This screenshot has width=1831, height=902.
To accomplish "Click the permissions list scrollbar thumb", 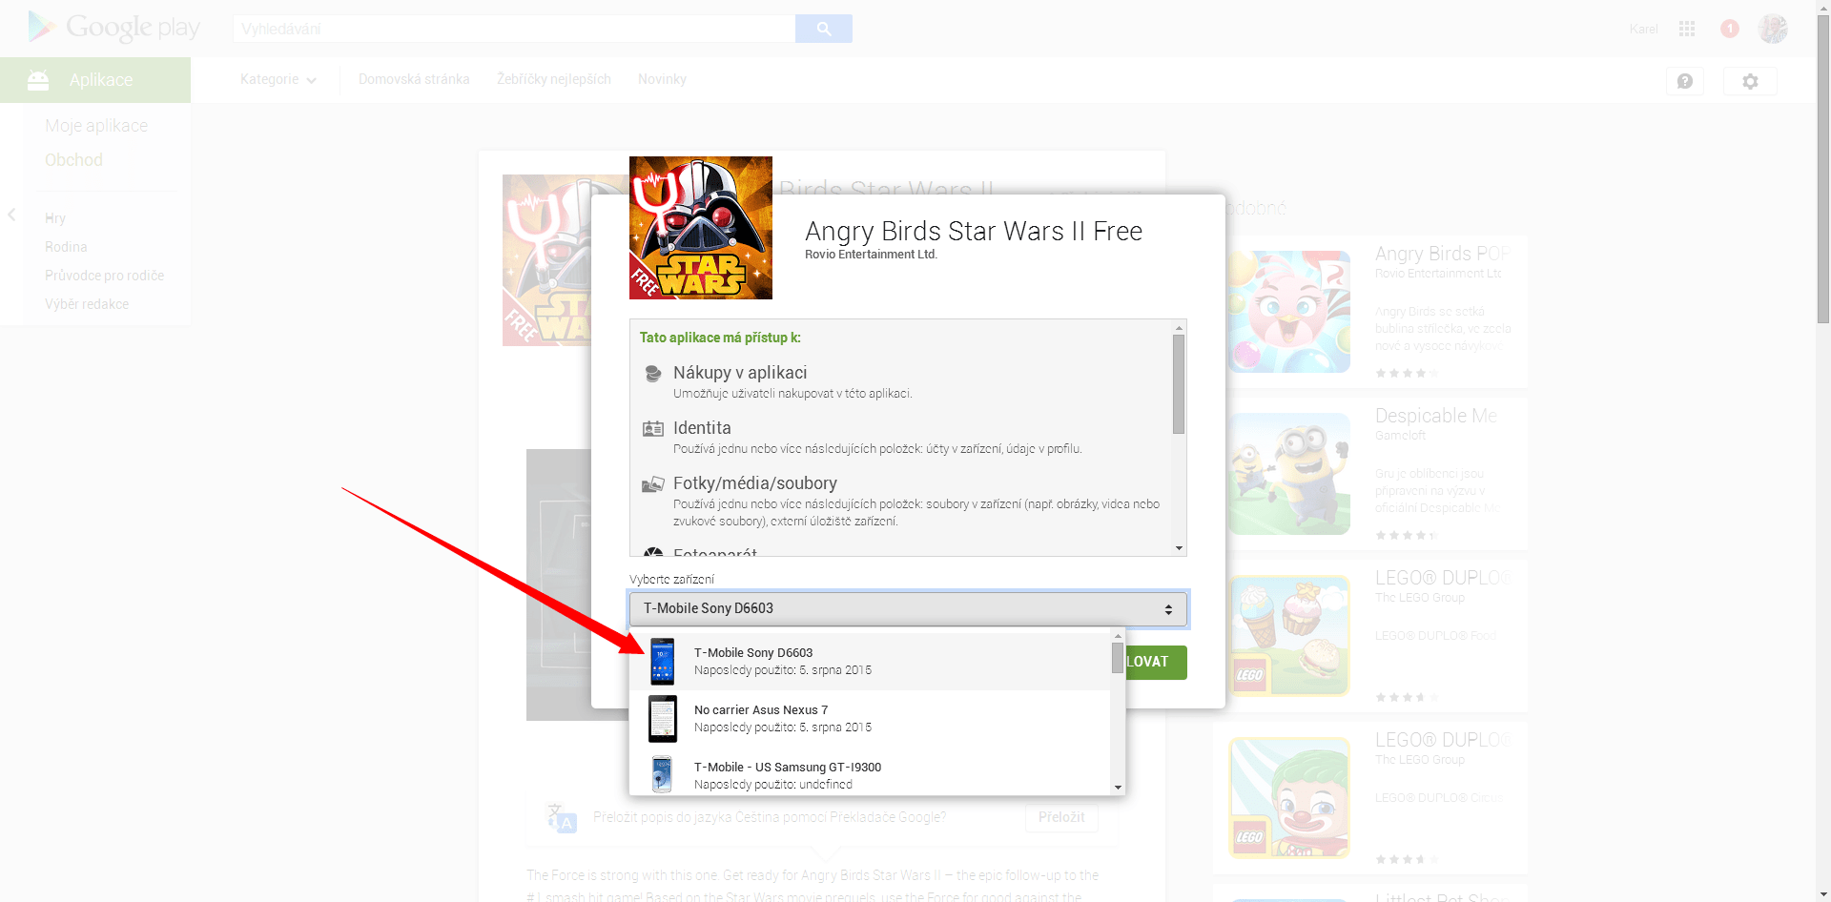I will pos(1180,384).
